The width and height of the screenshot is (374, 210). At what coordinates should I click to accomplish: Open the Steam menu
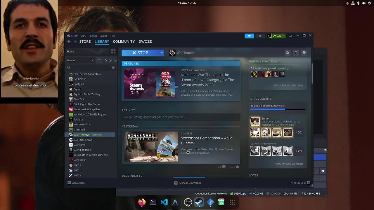[75, 36]
